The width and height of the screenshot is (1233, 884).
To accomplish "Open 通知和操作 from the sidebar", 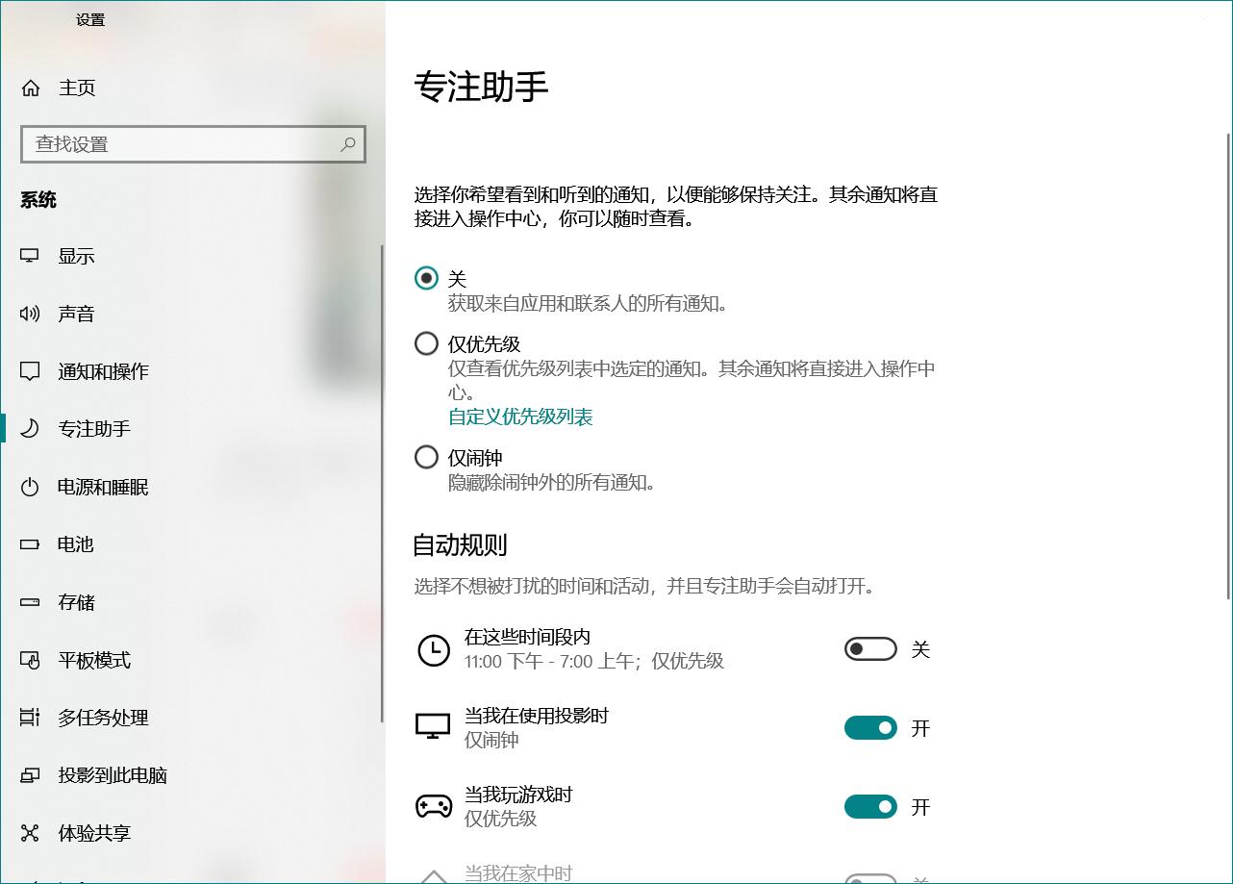I will tap(101, 371).
